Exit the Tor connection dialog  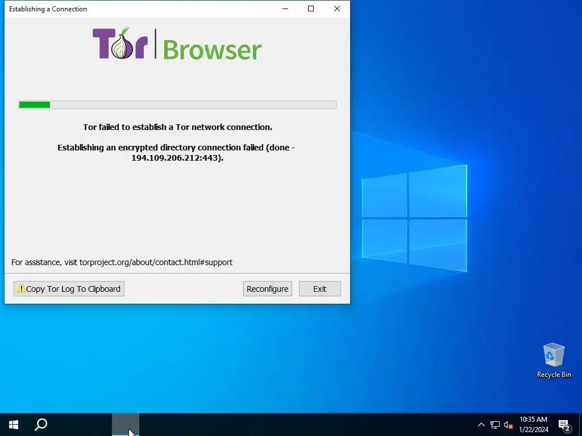click(x=319, y=289)
